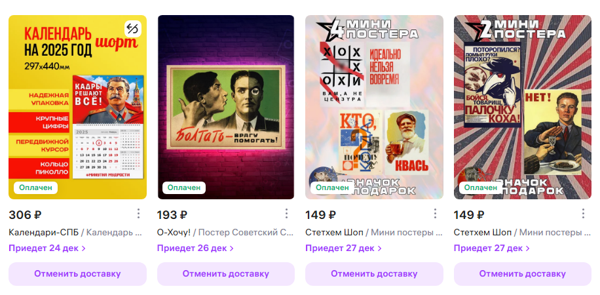Open the Болтать врагу помогать poster thumbnail
600x295 pixels.
(226, 108)
